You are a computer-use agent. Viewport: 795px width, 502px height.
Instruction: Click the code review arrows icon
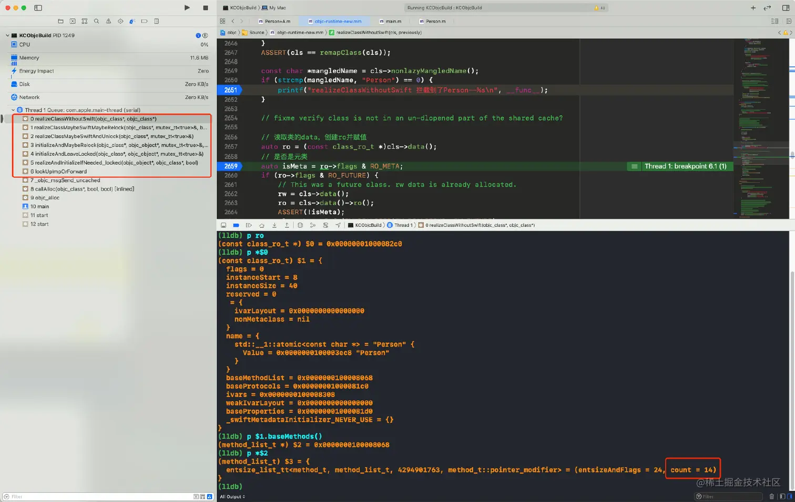pos(768,8)
